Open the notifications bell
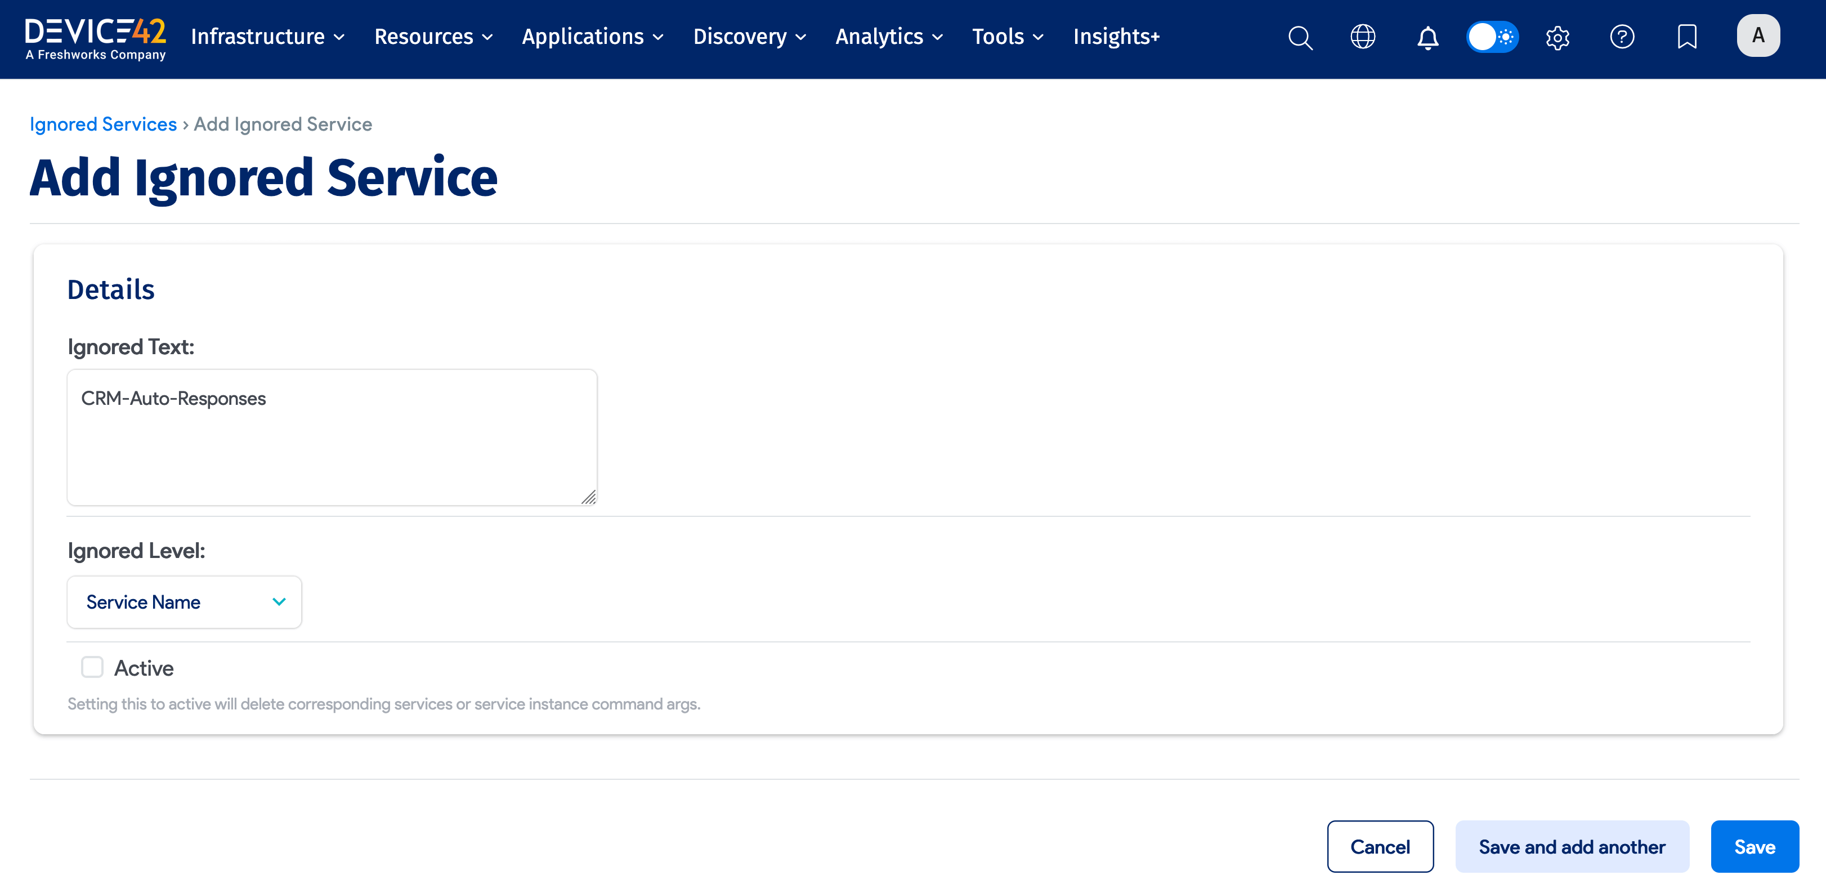This screenshot has height=884, width=1826. [x=1427, y=38]
